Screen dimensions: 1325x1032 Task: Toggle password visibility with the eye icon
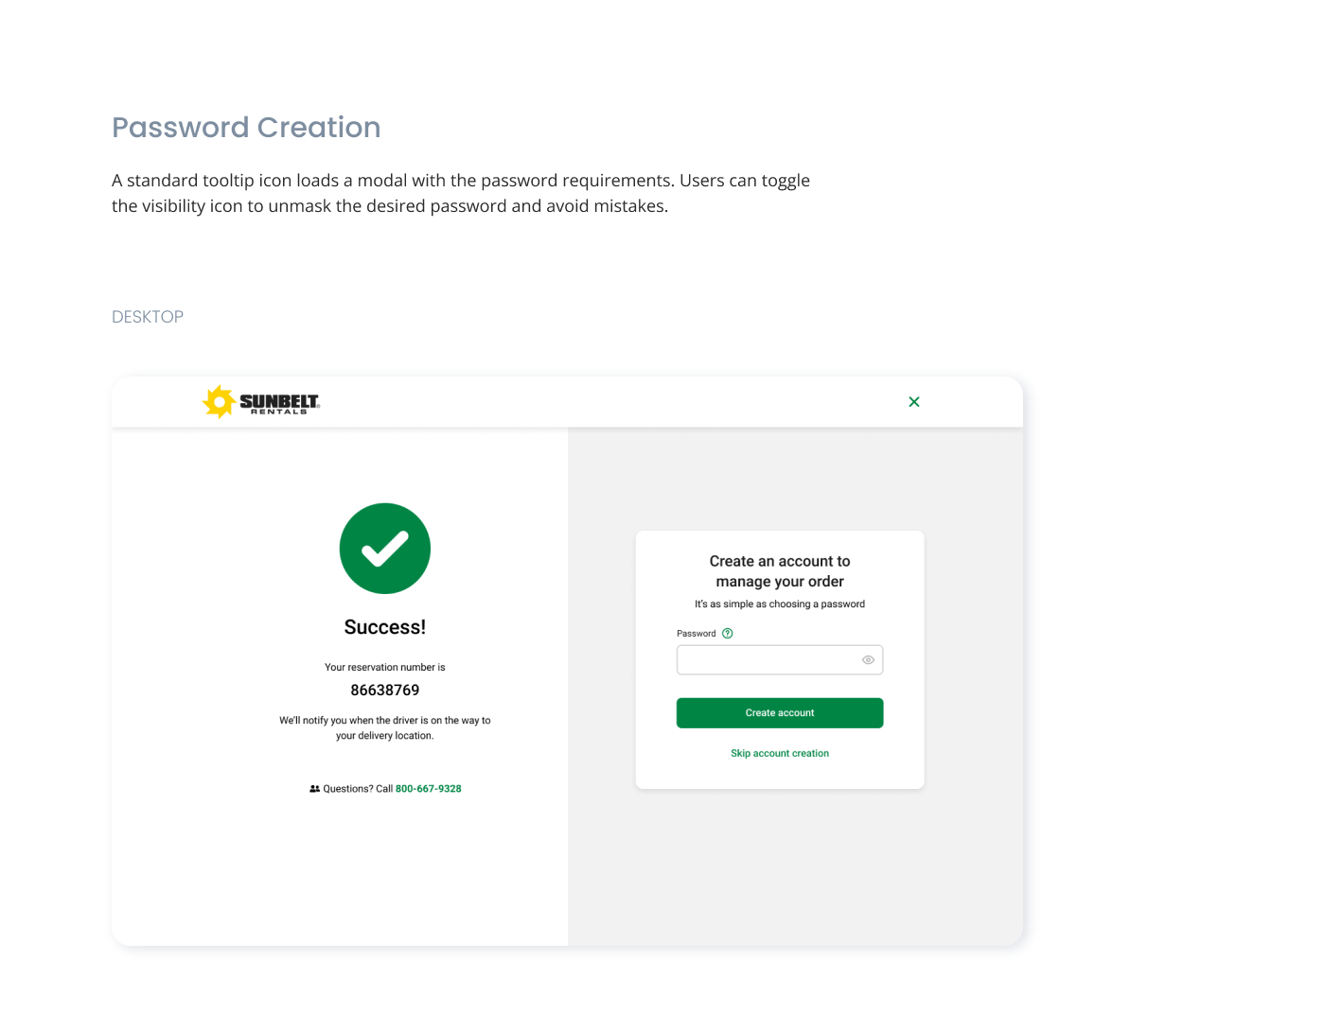868,660
